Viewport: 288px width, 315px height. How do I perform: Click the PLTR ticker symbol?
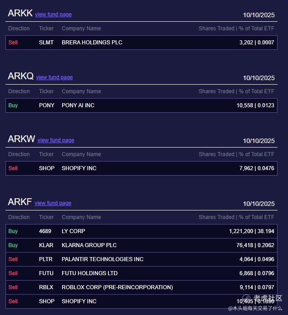[46, 259]
